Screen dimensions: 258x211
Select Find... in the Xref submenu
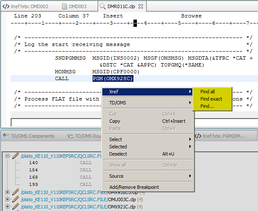click(207, 106)
